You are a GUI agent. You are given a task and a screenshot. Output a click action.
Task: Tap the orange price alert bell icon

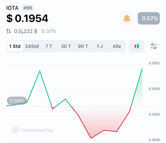click(x=127, y=18)
